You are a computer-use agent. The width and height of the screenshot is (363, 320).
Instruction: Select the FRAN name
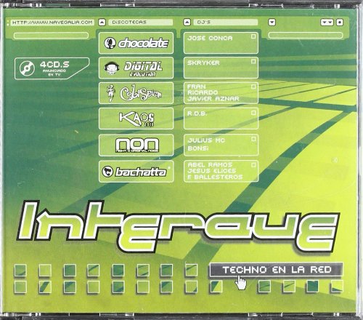[197, 87]
